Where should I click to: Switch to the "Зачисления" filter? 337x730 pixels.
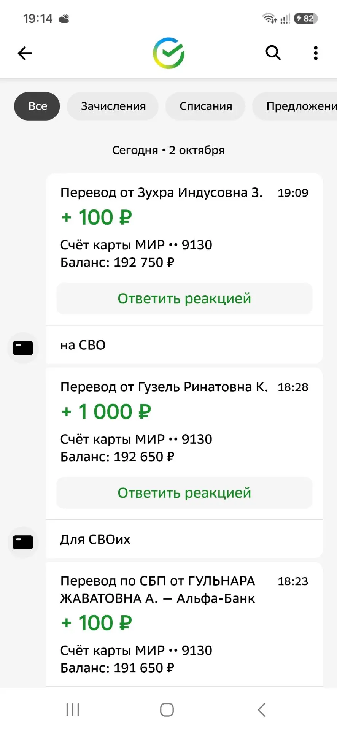point(113,106)
